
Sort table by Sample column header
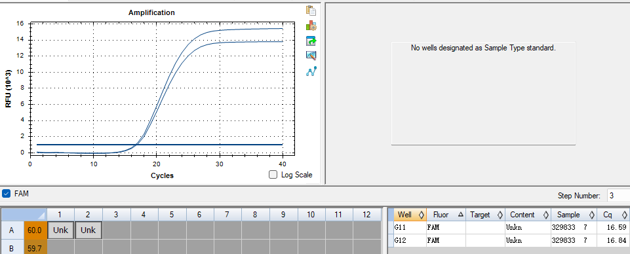(x=574, y=215)
